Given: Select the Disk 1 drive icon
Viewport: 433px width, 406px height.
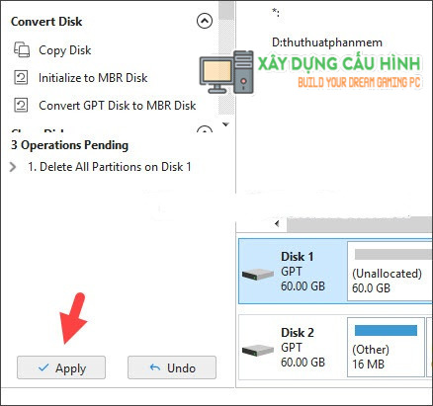Looking at the screenshot, I should [258, 274].
